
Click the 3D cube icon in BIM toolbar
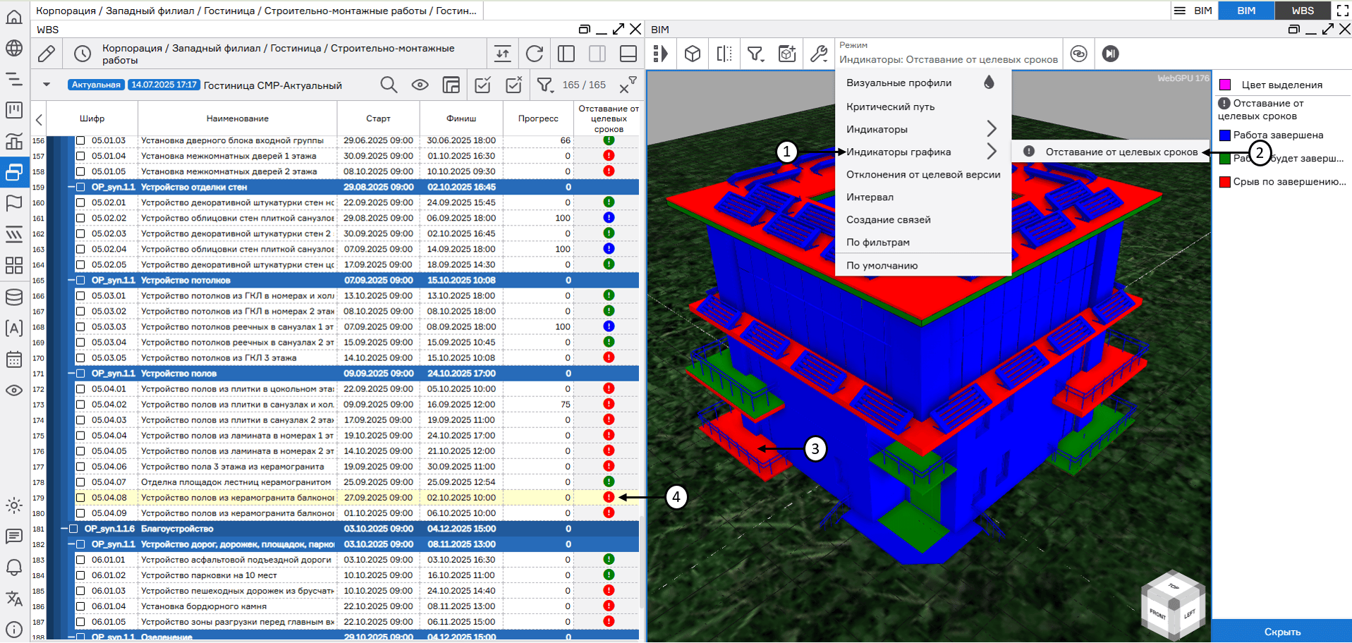(x=693, y=54)
